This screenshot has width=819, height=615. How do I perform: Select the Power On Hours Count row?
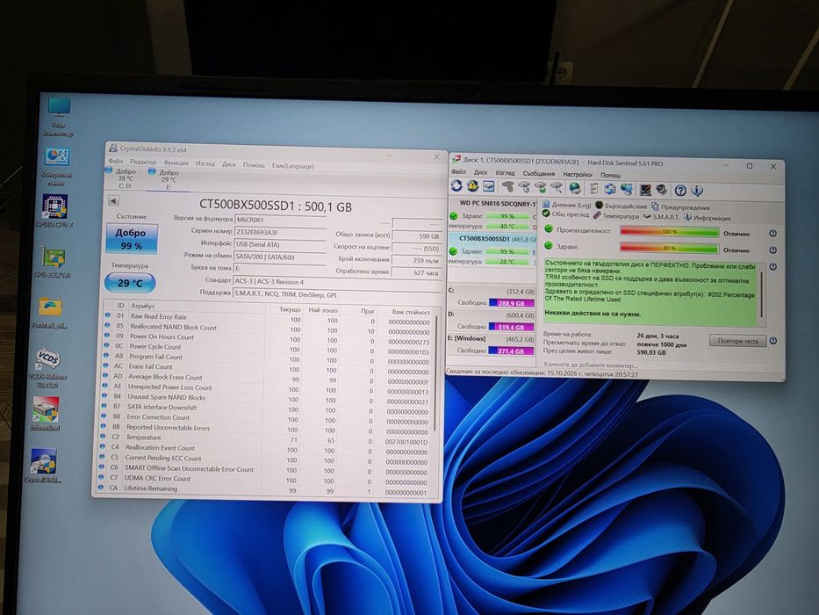click(268, 337)
